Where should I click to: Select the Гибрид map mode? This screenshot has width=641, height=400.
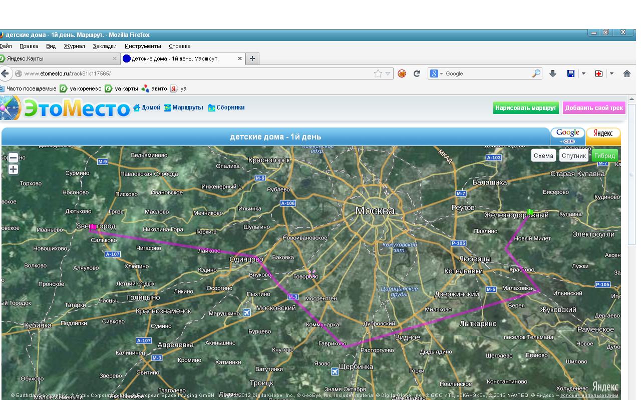click(604, 155)
